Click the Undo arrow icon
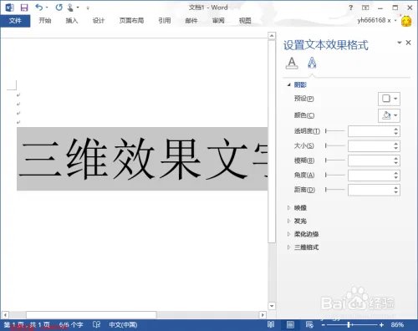The image size is (418, 331). 39,8
